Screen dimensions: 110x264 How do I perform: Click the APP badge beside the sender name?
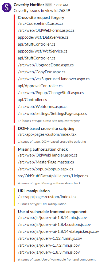49,5
